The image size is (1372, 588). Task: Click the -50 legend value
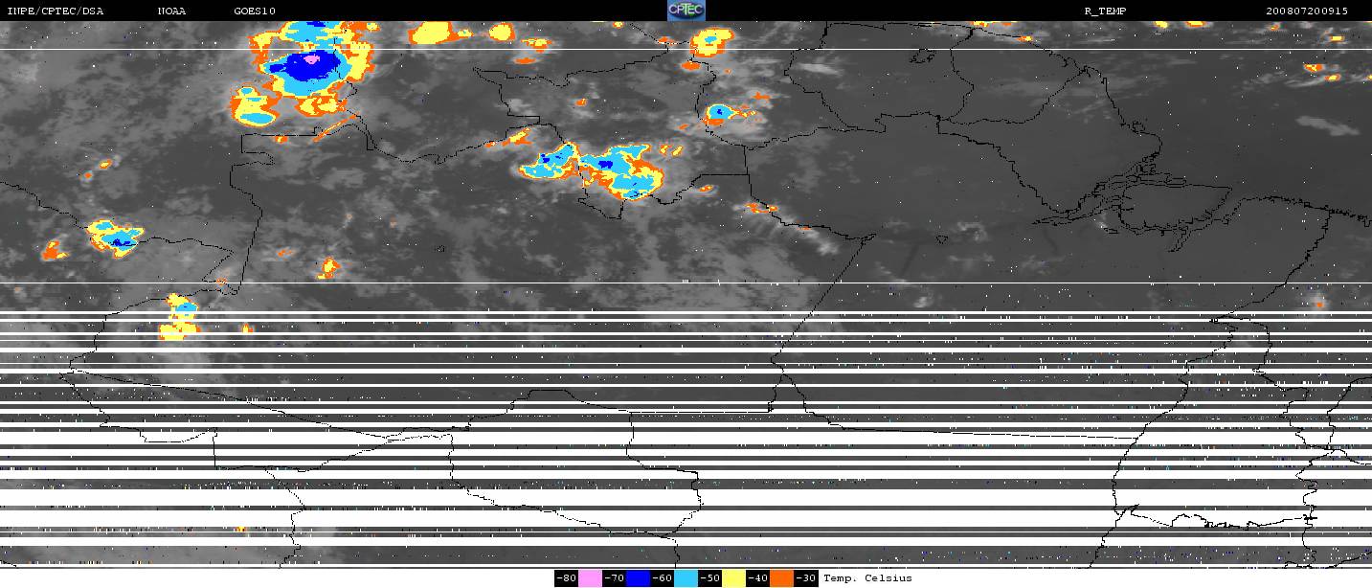[x=710, y=578]
